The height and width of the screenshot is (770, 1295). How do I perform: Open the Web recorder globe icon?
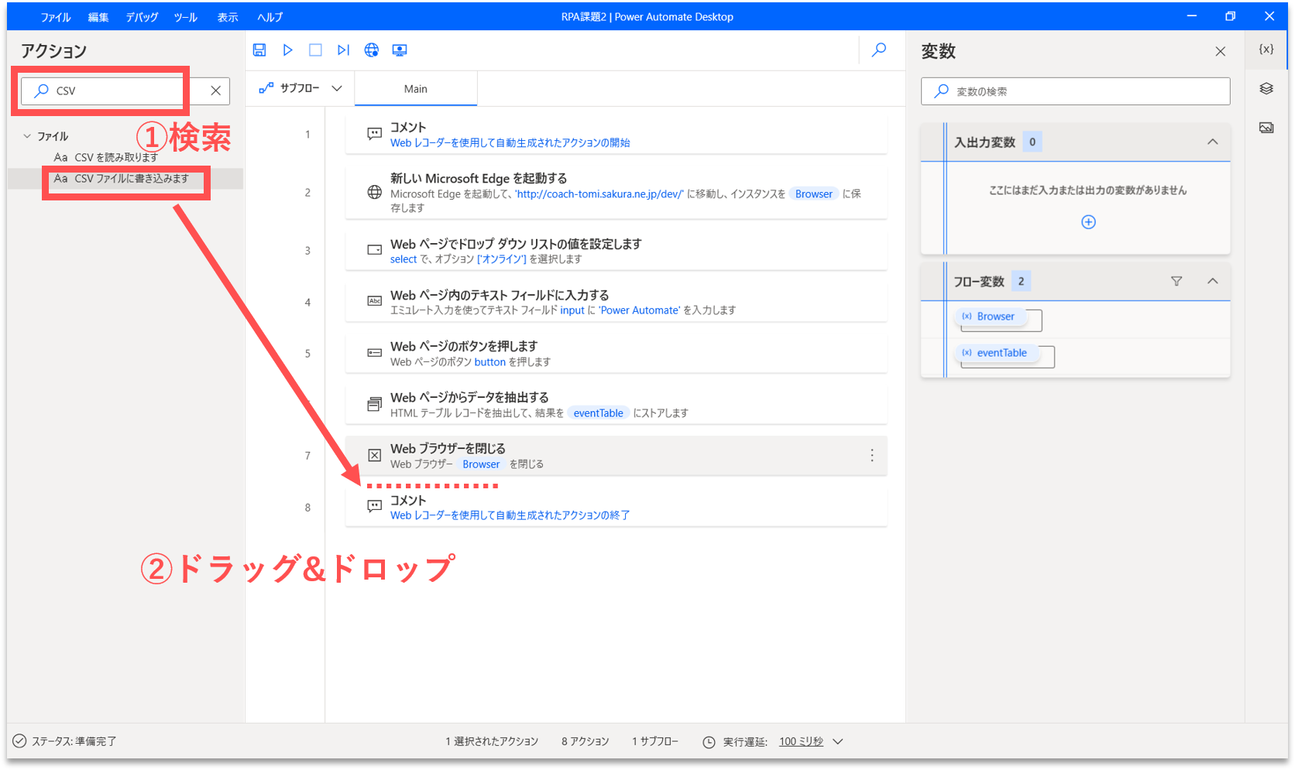[x=372, y=50]
